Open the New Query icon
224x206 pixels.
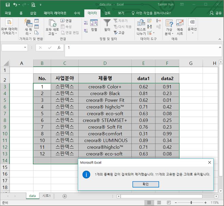point(28,23)
